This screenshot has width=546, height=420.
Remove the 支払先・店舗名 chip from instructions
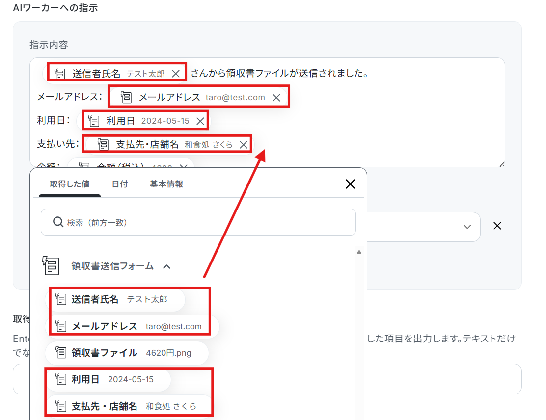coord(244,145)
